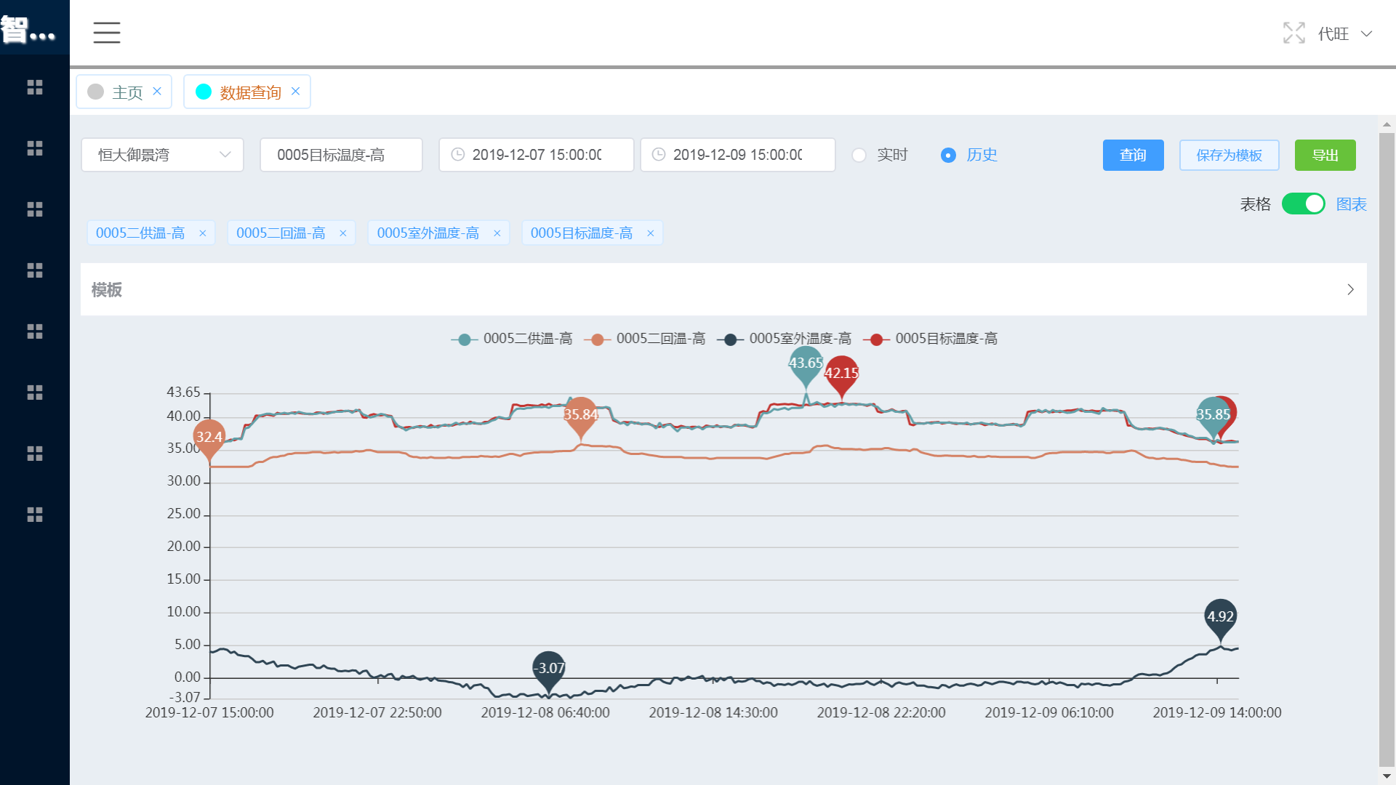Viewport: 1396px width, 785px height.
Task: Click the clock icon in end date field
Action: point(658,155)
